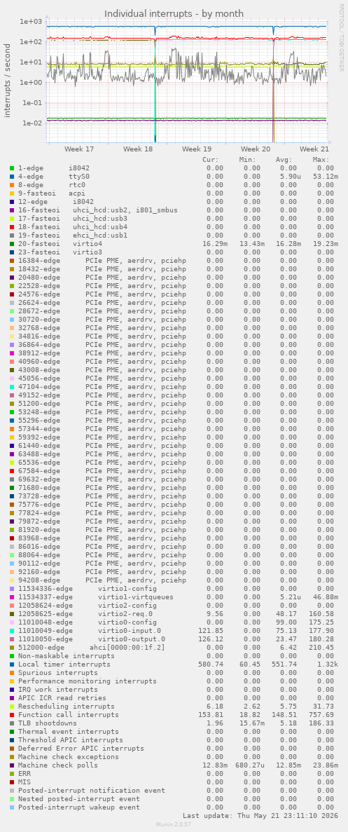
Task: Click the Week 17 axis label
Action: point(79,149)
